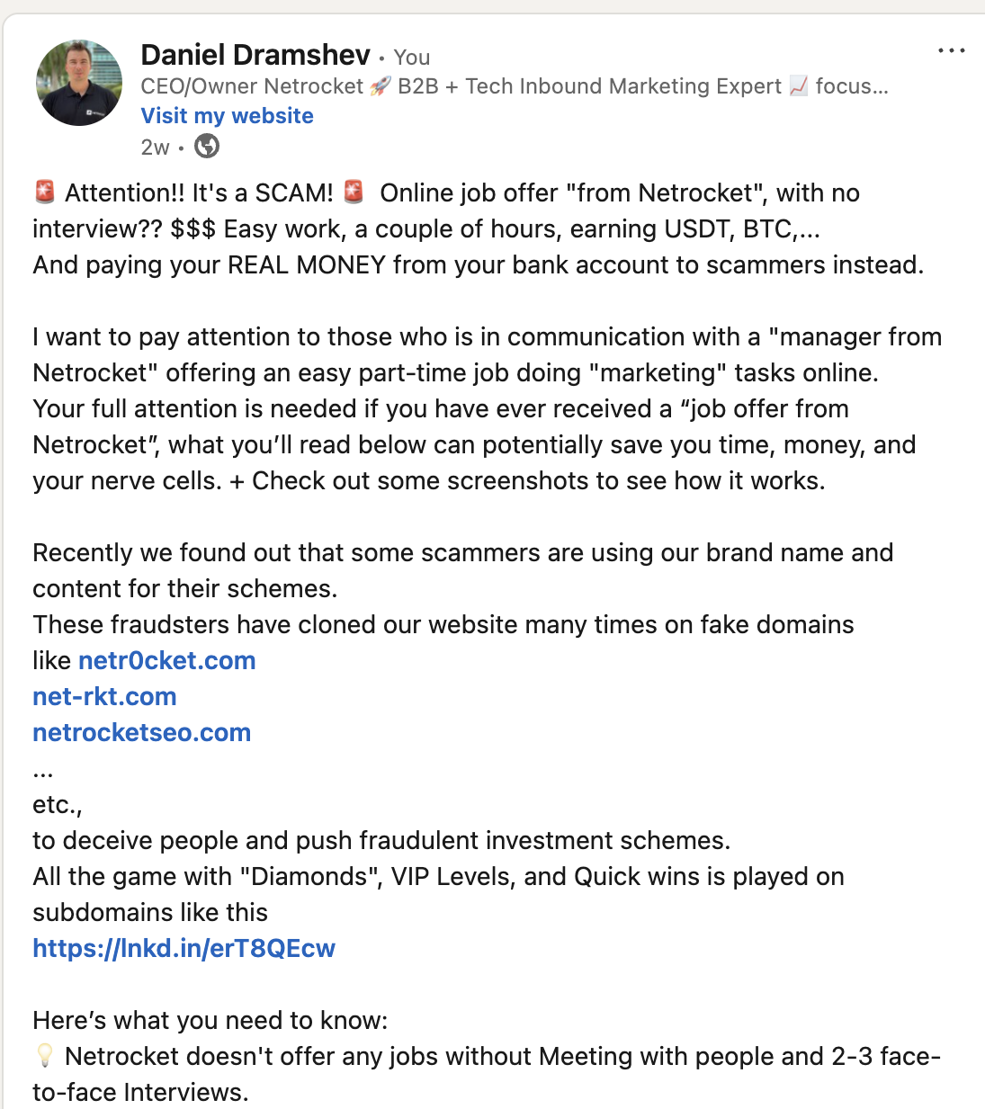Expand the truncated "focus..." headline ending
The image size is (985, 1109).
tap(851, 86)
